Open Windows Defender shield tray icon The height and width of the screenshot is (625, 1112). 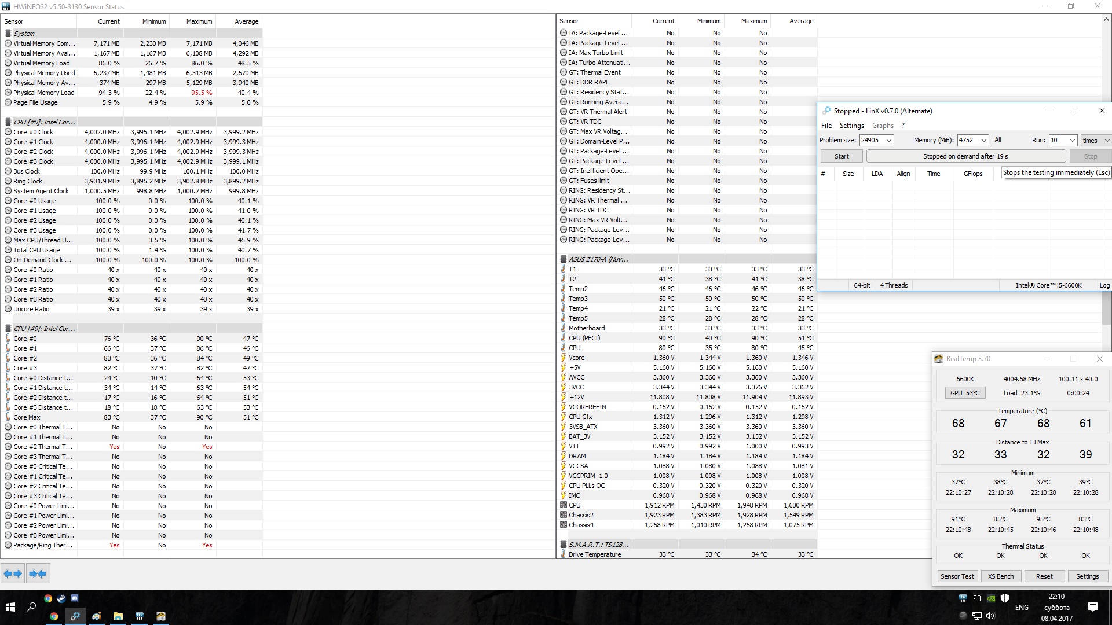pos(1005,598)
